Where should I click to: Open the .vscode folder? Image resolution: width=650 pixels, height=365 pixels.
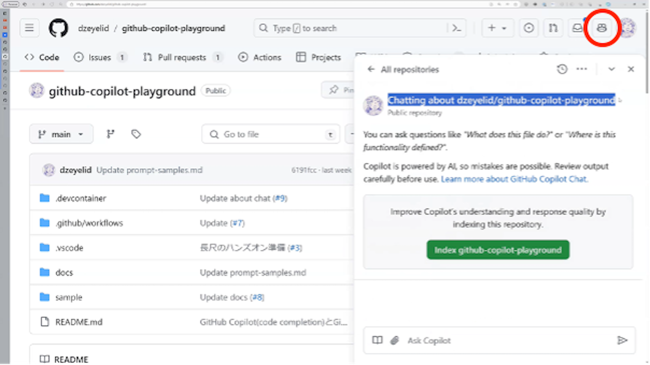pos(69,248)
